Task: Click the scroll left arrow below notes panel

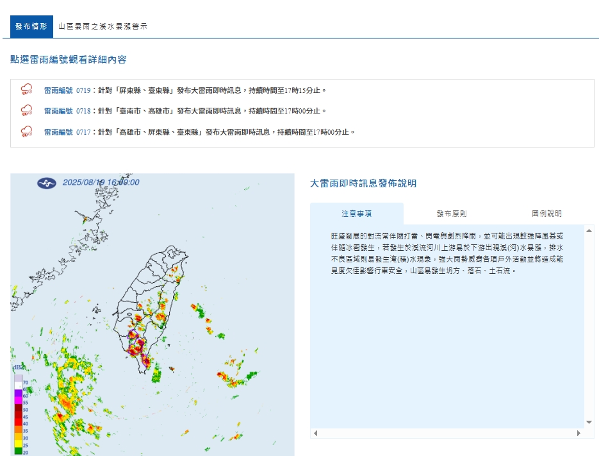Action: pyautogui.click(x=316, y=433)
